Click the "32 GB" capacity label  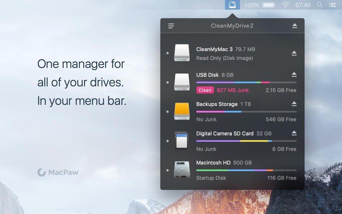click(x=264, y=134)
